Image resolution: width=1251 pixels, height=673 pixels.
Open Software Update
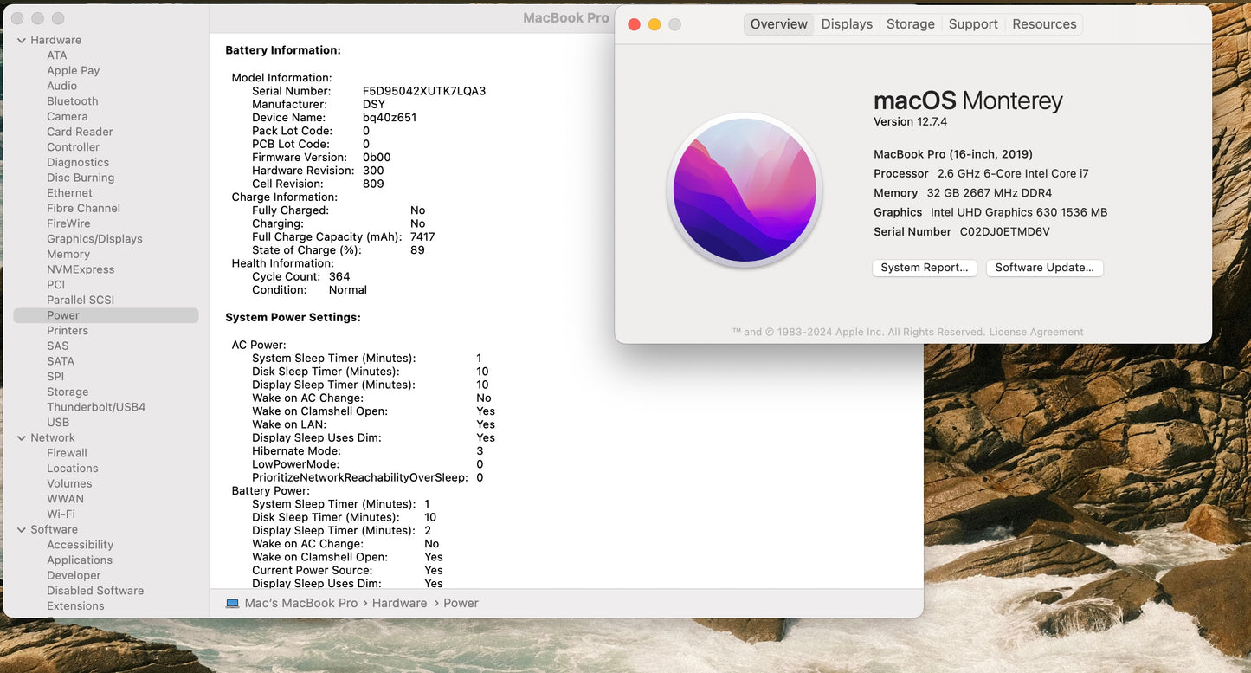(1044, 268)
